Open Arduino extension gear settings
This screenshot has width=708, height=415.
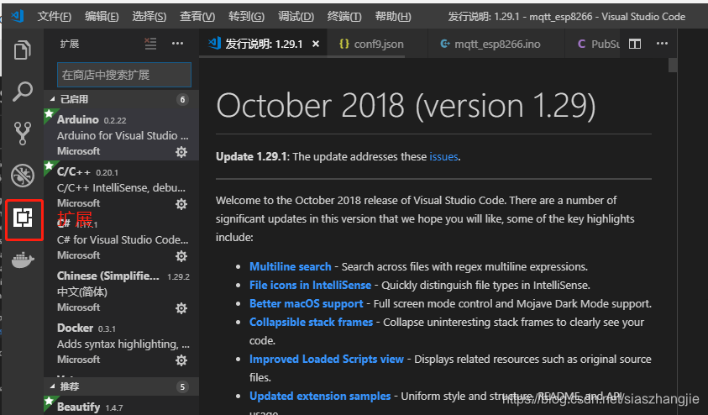(x=181, y=152)
